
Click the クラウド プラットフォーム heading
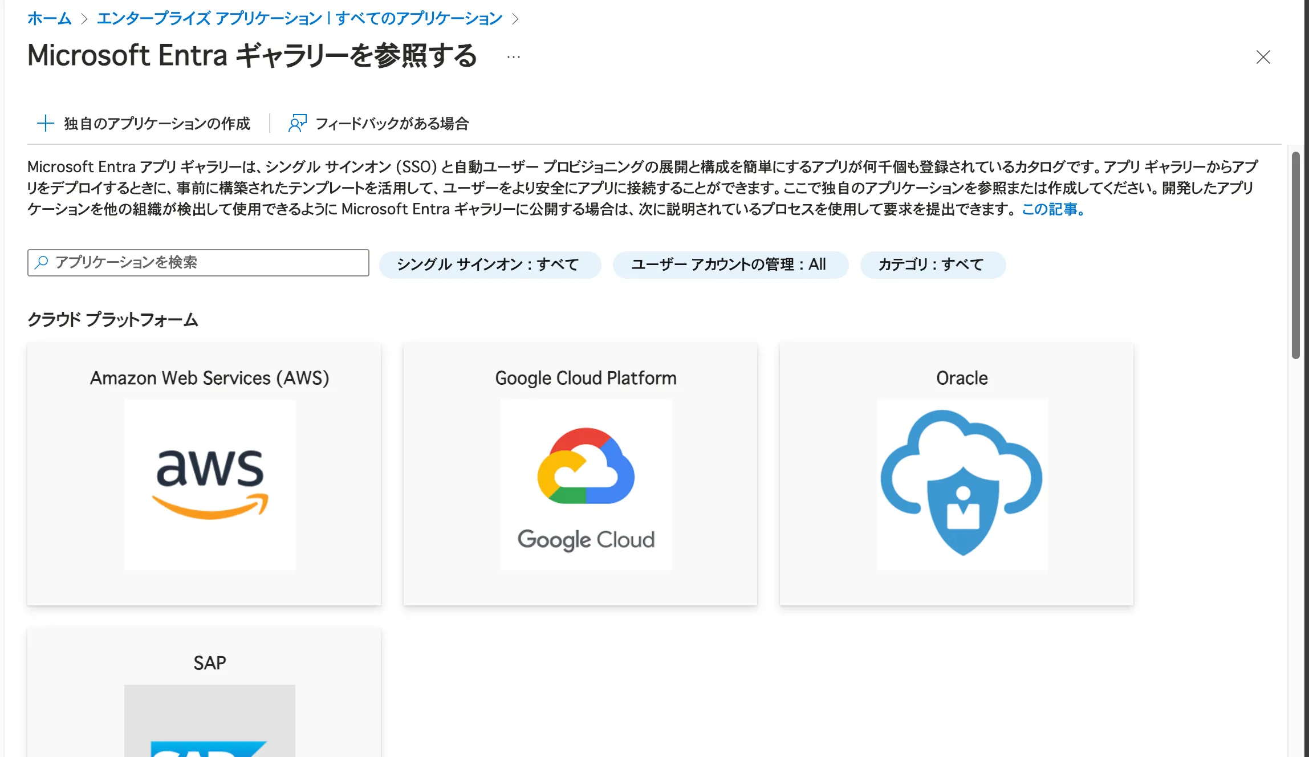click(x=113, y=320)
